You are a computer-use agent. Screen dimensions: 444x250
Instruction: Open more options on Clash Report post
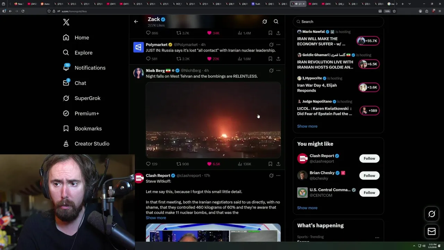[278, 176]
